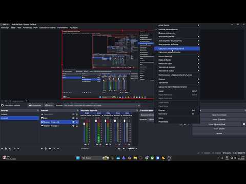Open the first mixer channel's name dropdown arrow
Image resolution: width=246 pixels, height=184 pixels.
[93, 116]
